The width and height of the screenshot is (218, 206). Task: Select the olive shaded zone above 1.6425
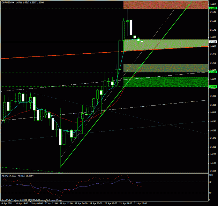[166, 68]
